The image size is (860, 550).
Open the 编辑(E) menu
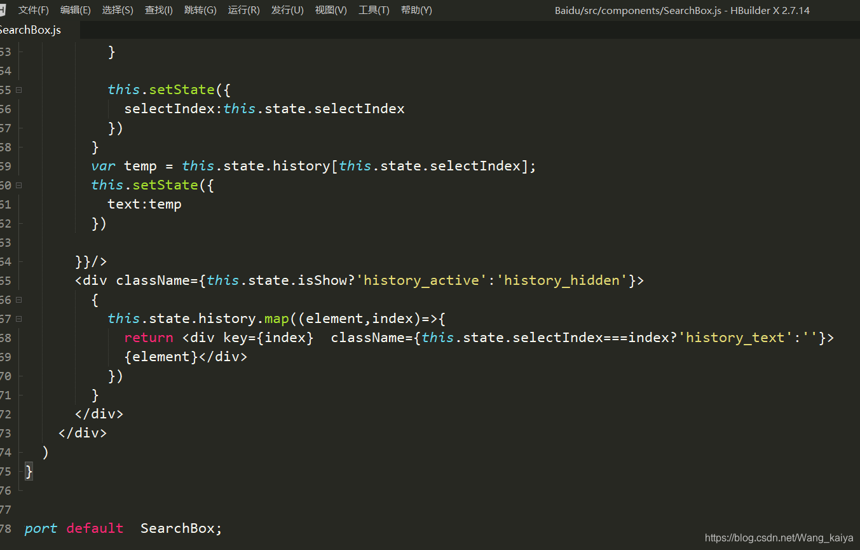coord(75,10)
